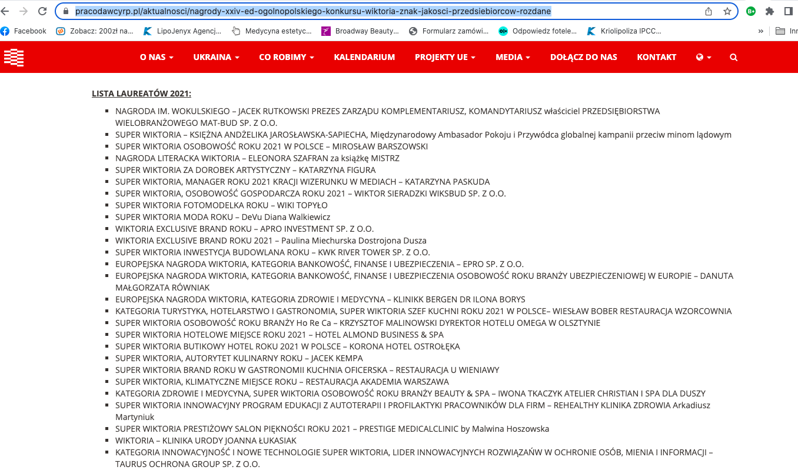Open the Kriolipoliza IPCC... bookmark
798x470 pixels.
click(624, 31)
